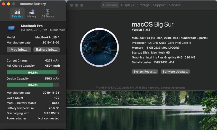Click the Processor 1.4 GHz Quad-Core line
This screenshot has width=217, height=130.
coord(161,43)
